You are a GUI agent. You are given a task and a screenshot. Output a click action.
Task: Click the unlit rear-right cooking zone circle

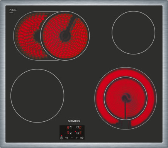(x=134, y=32)
